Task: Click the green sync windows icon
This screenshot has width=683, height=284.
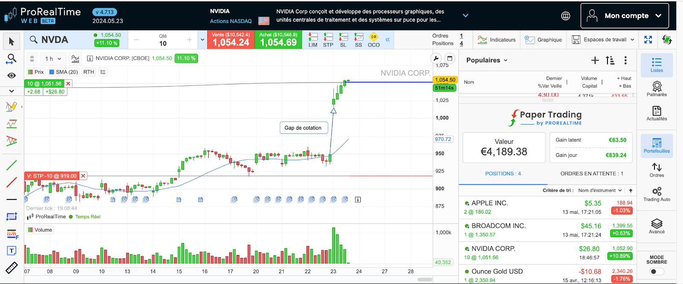Action: [x=667, y=40]
